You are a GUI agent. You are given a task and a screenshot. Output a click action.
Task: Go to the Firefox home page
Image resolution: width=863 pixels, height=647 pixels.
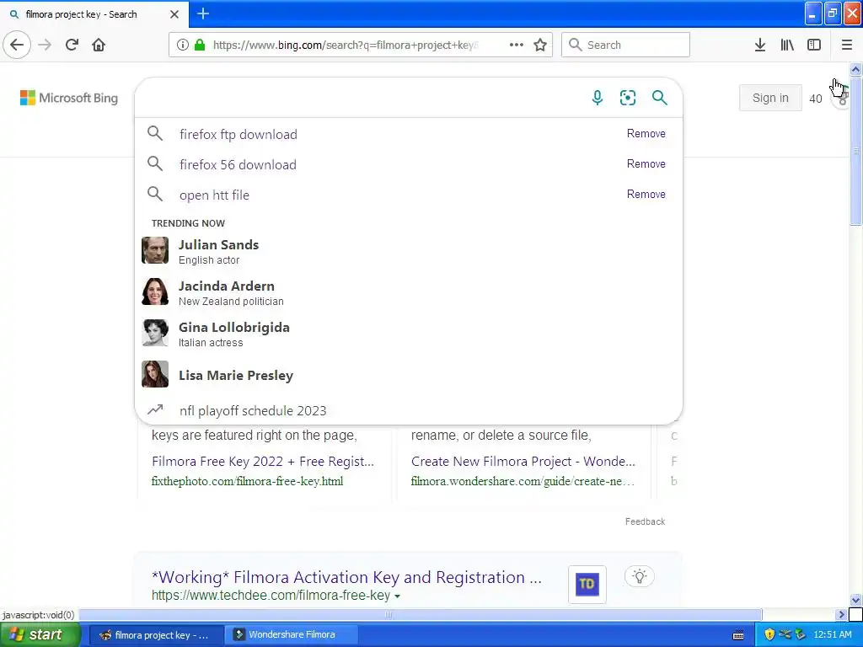(99, 45)
